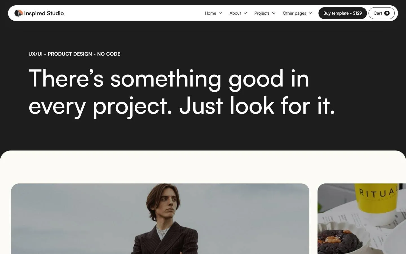406x254 pixels.
Task: Open the Projects menu
Action: click(x=265, y=13)
